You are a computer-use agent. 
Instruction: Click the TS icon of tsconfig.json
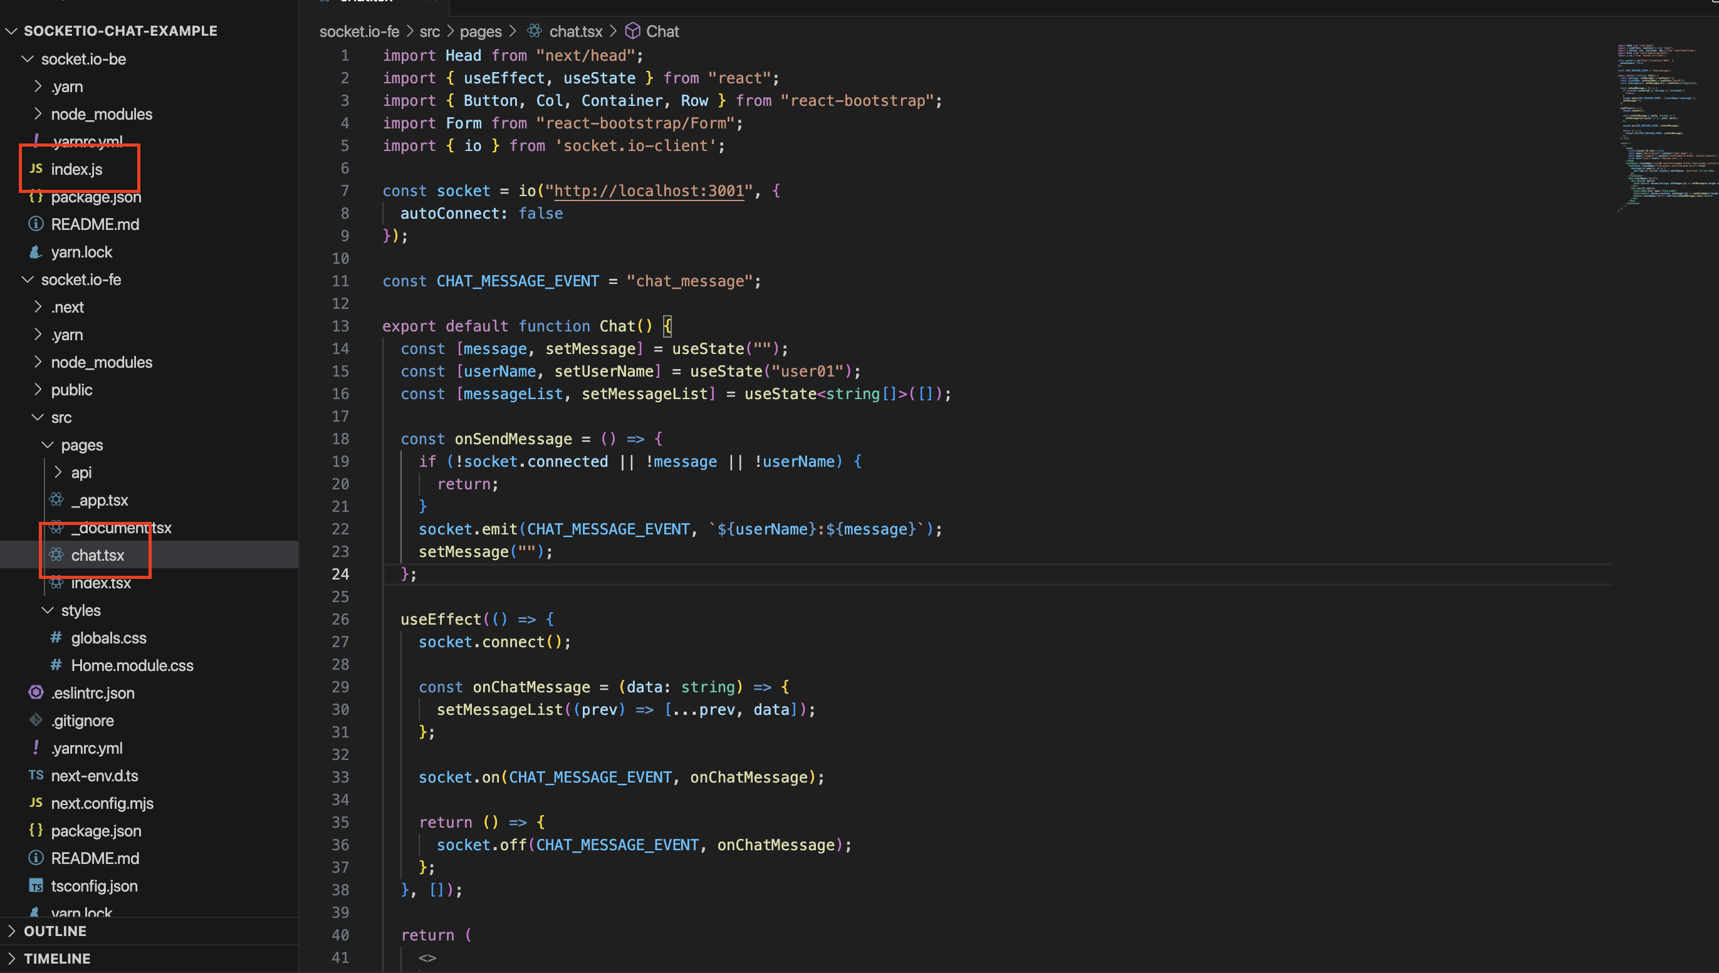pyautogui.click(x=36, y=885)
